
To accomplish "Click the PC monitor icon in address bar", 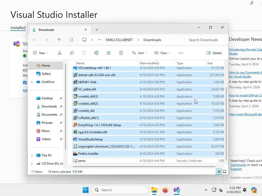I will 84,40.
